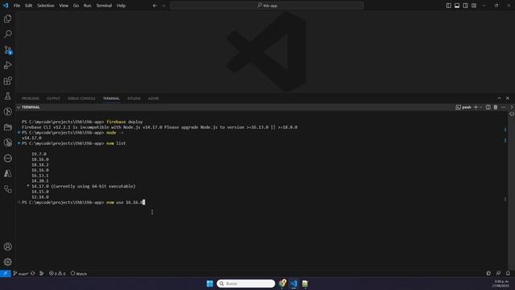Open the Manage gear icon

pyautogui.click(x=7, y=262)
